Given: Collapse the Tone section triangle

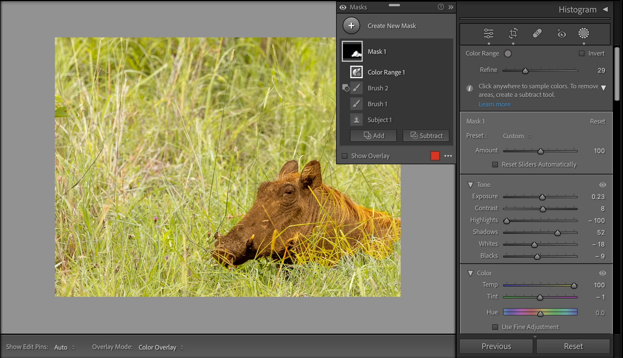Looking at the screenshot, I should [x=471, y=185].
